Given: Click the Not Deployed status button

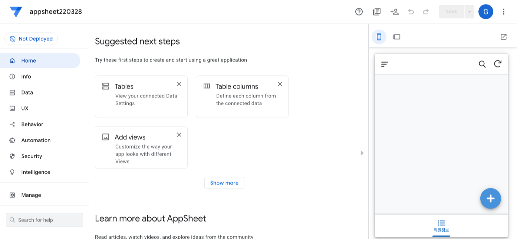Looking at the screenshot, I should [x=31, y=39].
